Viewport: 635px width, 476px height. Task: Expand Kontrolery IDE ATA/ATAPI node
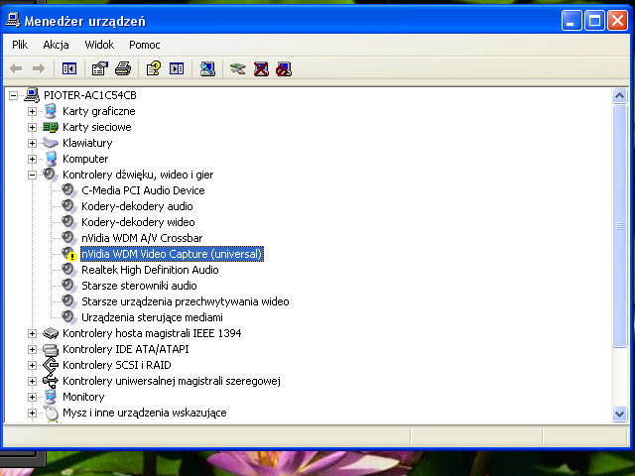click(x=32, y=349)
